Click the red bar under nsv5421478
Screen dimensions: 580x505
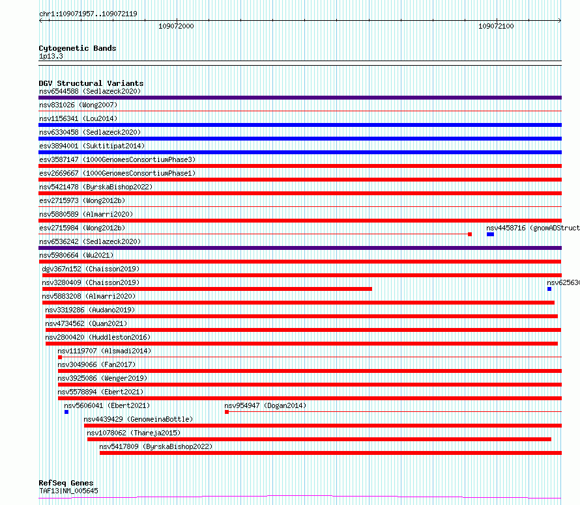pyautogui.click(x=300, y=193)
